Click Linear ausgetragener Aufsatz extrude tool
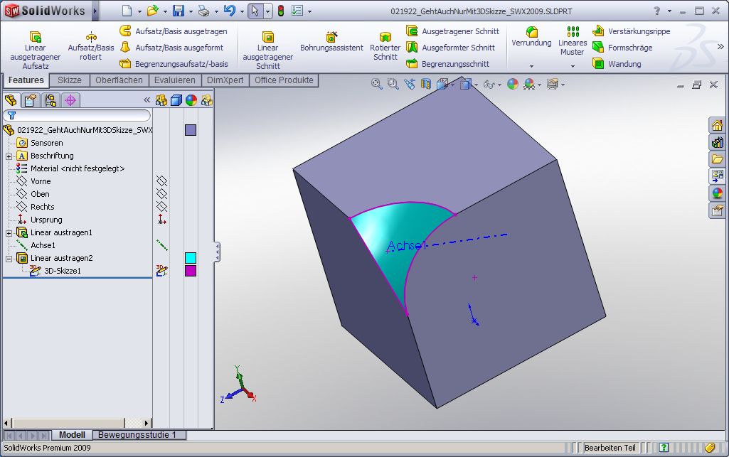This screenshot has height=457, width=729. pos(36,50)
